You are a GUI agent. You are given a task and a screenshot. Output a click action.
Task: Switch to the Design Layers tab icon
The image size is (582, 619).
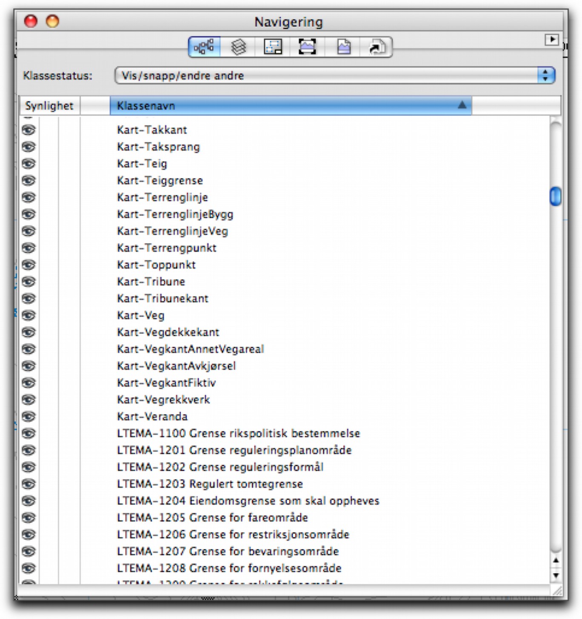(x=239, y=46)
